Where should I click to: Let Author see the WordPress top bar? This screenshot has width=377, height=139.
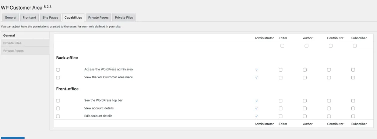304,101
